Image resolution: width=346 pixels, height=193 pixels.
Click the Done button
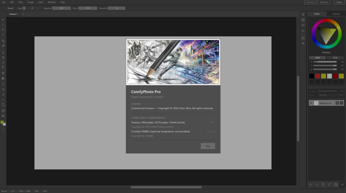(x=339, y=2)
